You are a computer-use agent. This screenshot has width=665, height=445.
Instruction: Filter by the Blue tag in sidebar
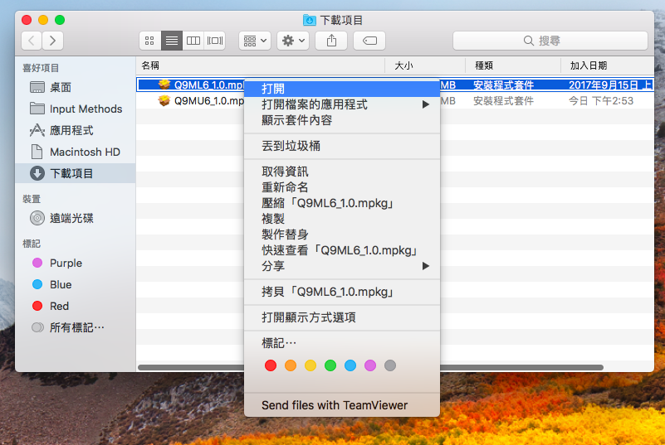[x=76, y=284]
